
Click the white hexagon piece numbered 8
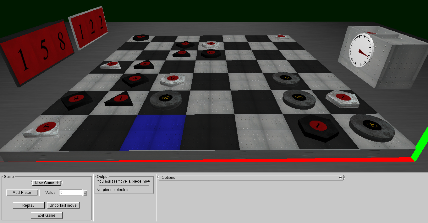(172, 79)
